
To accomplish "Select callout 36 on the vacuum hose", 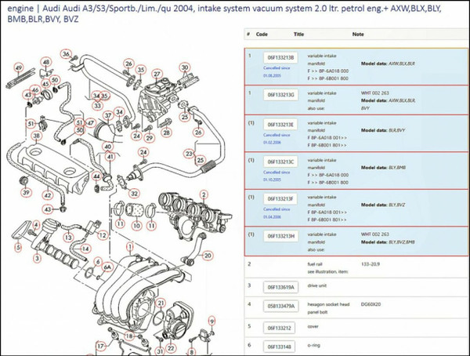I will point(67,55).
